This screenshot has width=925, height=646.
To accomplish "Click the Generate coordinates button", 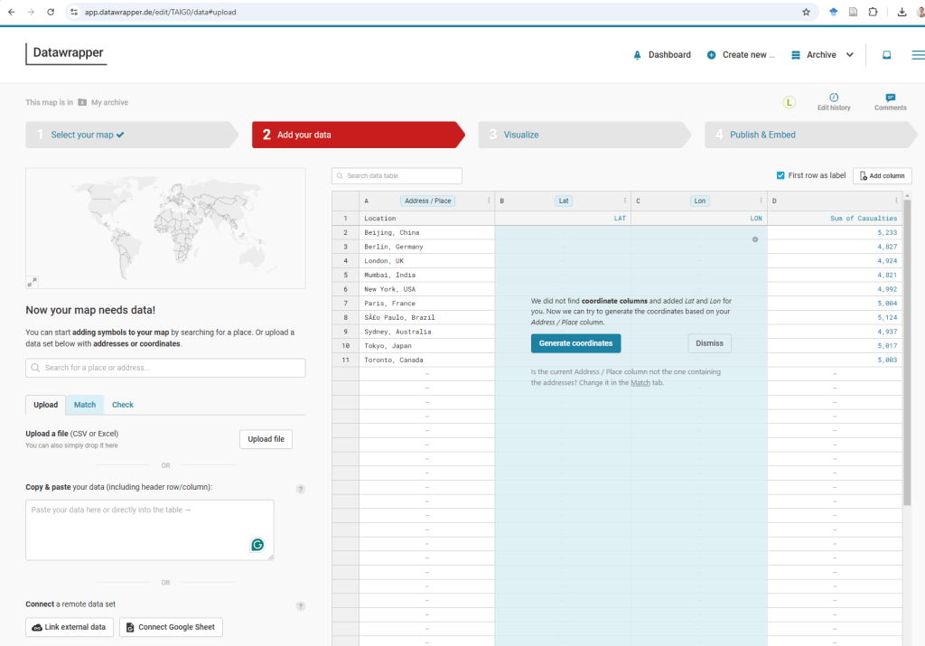I will tap(575, 343).
